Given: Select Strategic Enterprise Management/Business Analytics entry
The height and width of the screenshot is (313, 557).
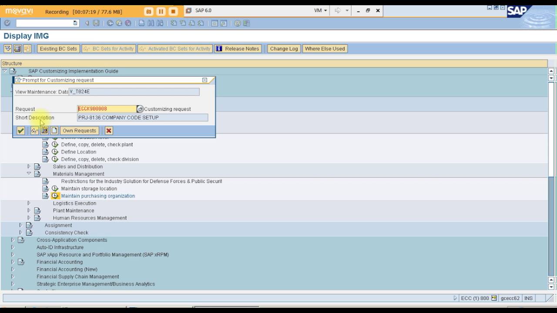Looking at the screenshot, I should pos(96,284).
